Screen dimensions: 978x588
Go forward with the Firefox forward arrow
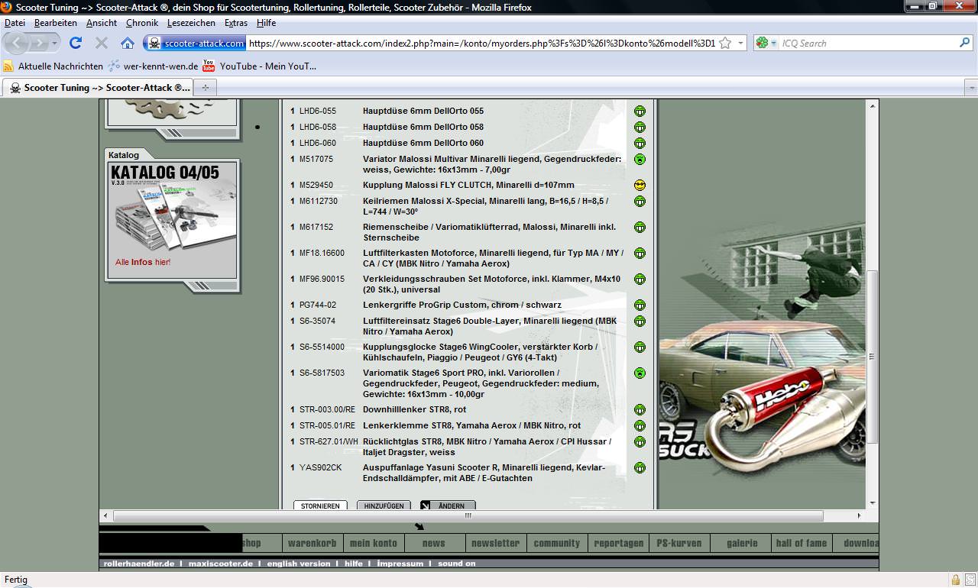point(40,43)
